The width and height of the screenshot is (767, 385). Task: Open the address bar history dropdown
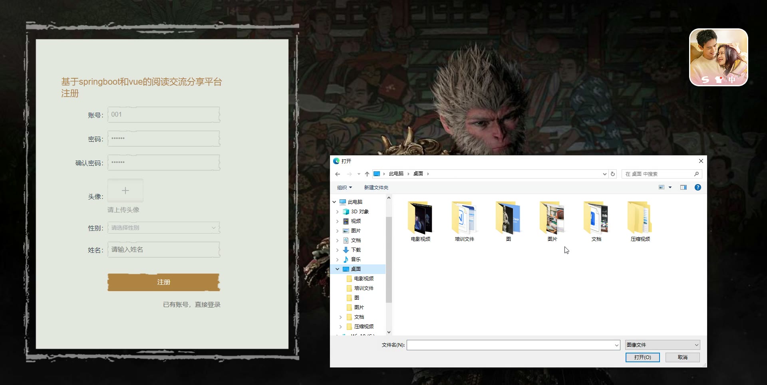(x=604, y=174)
